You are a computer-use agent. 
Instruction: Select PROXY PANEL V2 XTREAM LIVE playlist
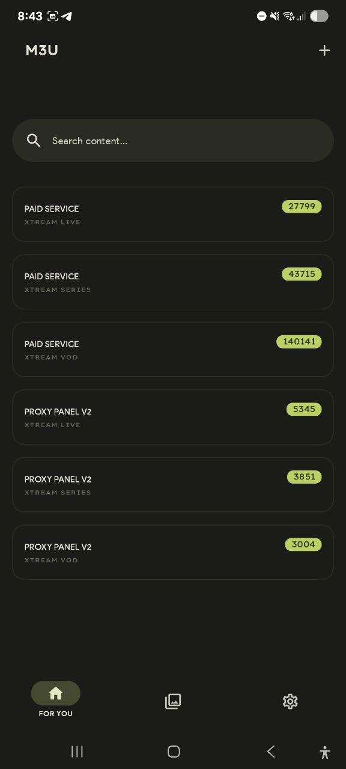173,417
